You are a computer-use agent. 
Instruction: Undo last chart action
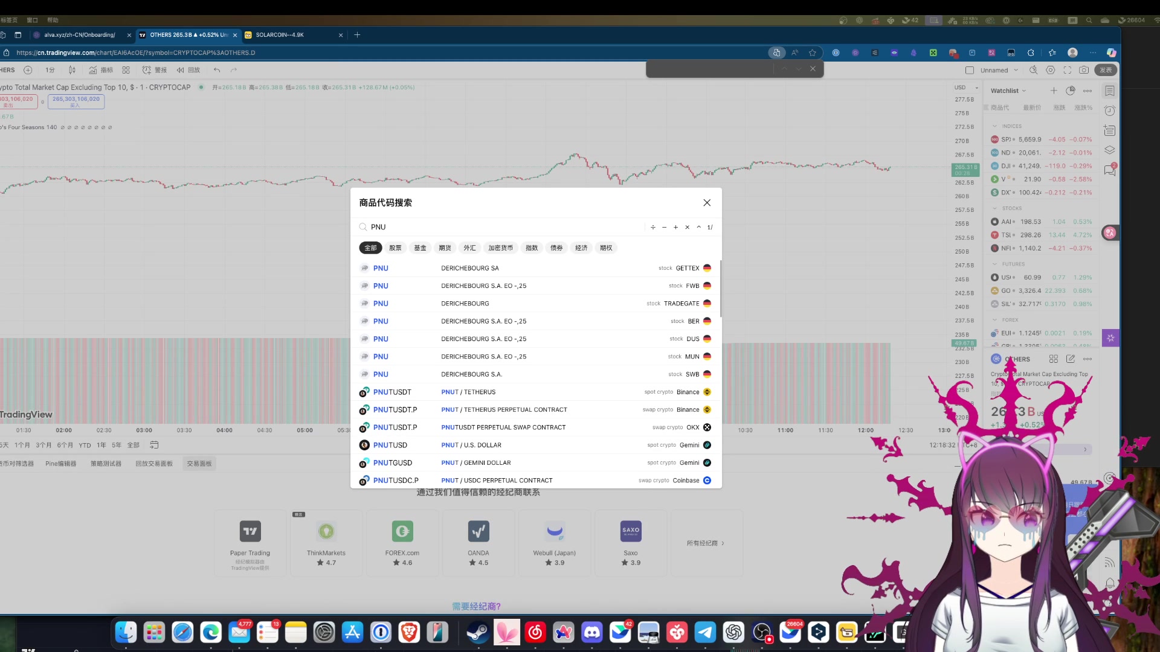pyautogui.click(x=217, y=70)
